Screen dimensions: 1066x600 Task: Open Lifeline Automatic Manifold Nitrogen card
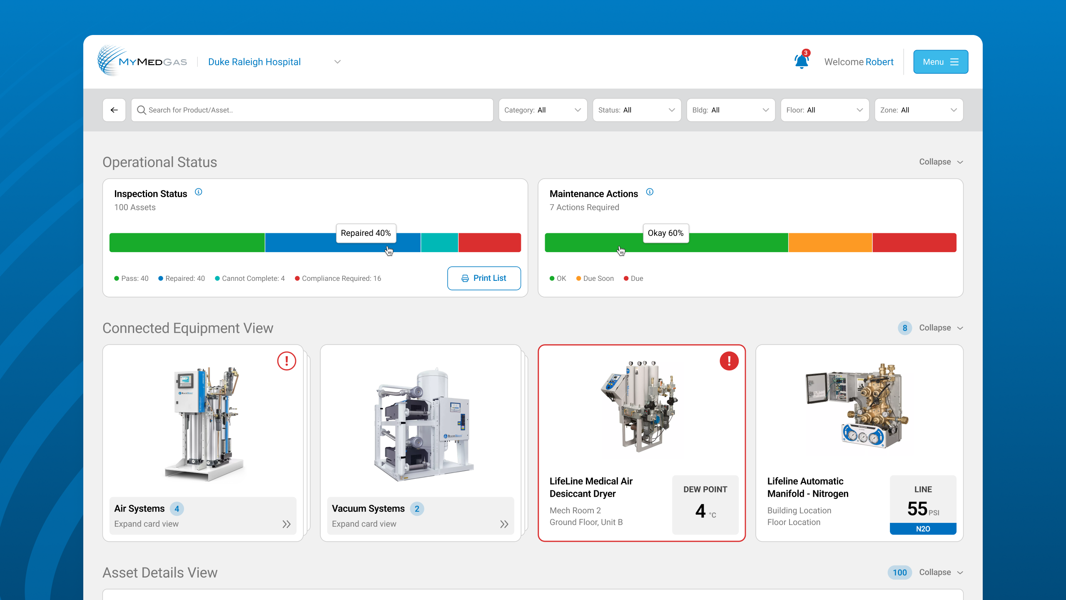(x=859, y=442)
